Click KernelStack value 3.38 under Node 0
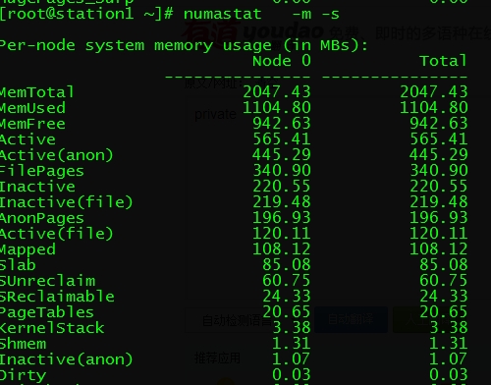 [292, 328]
